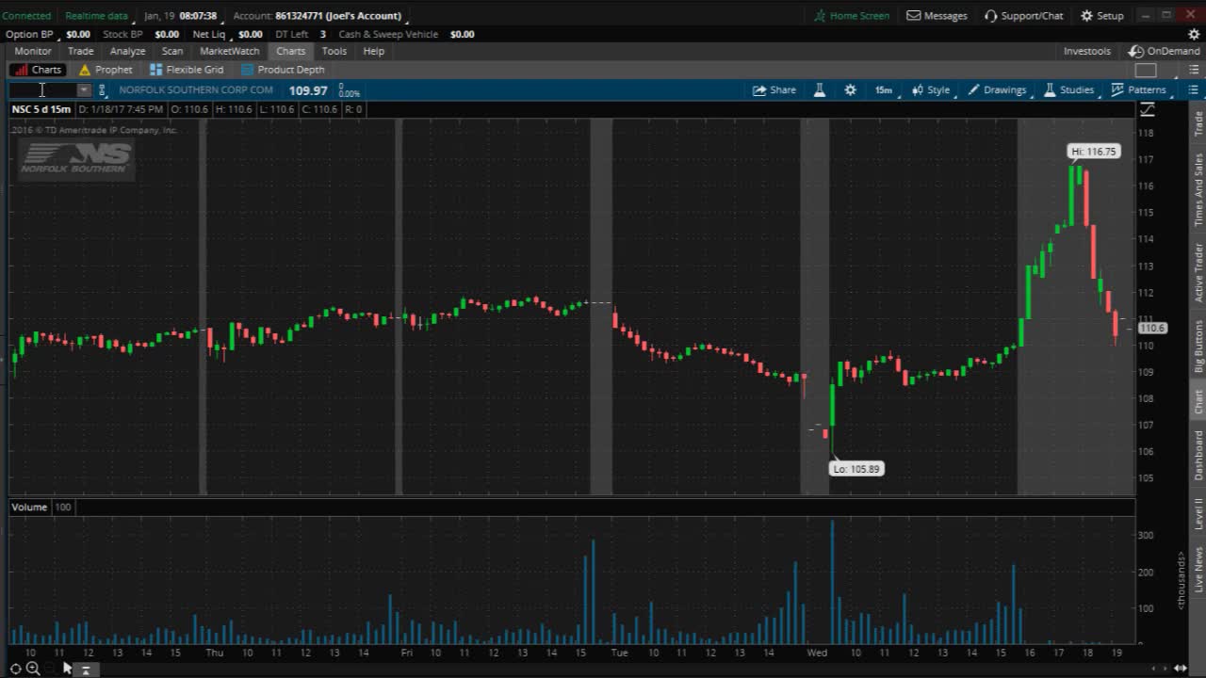Viewport: 1206px width, 678px height.
Task: Click Option BP balance label
Action: [x=29, y=34]
